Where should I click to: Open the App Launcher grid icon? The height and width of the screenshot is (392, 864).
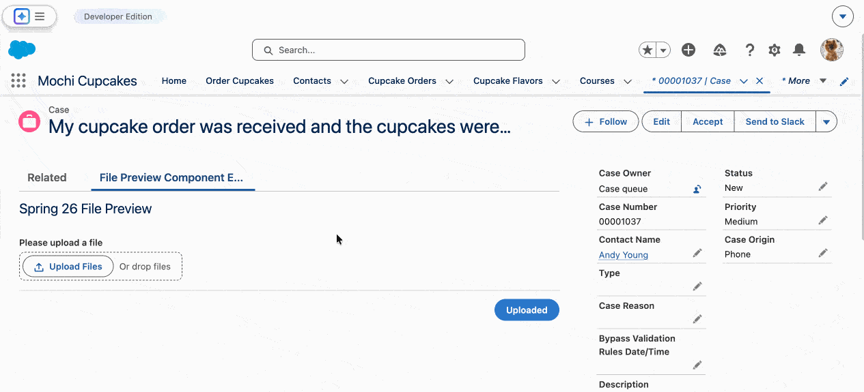pyautogui.click(x=18, y=80)
